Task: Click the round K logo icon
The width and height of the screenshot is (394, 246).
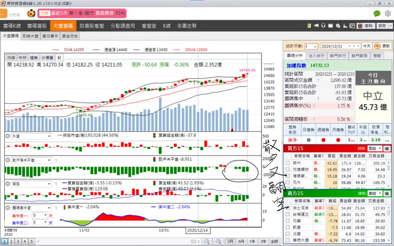Action: (31, 13)
